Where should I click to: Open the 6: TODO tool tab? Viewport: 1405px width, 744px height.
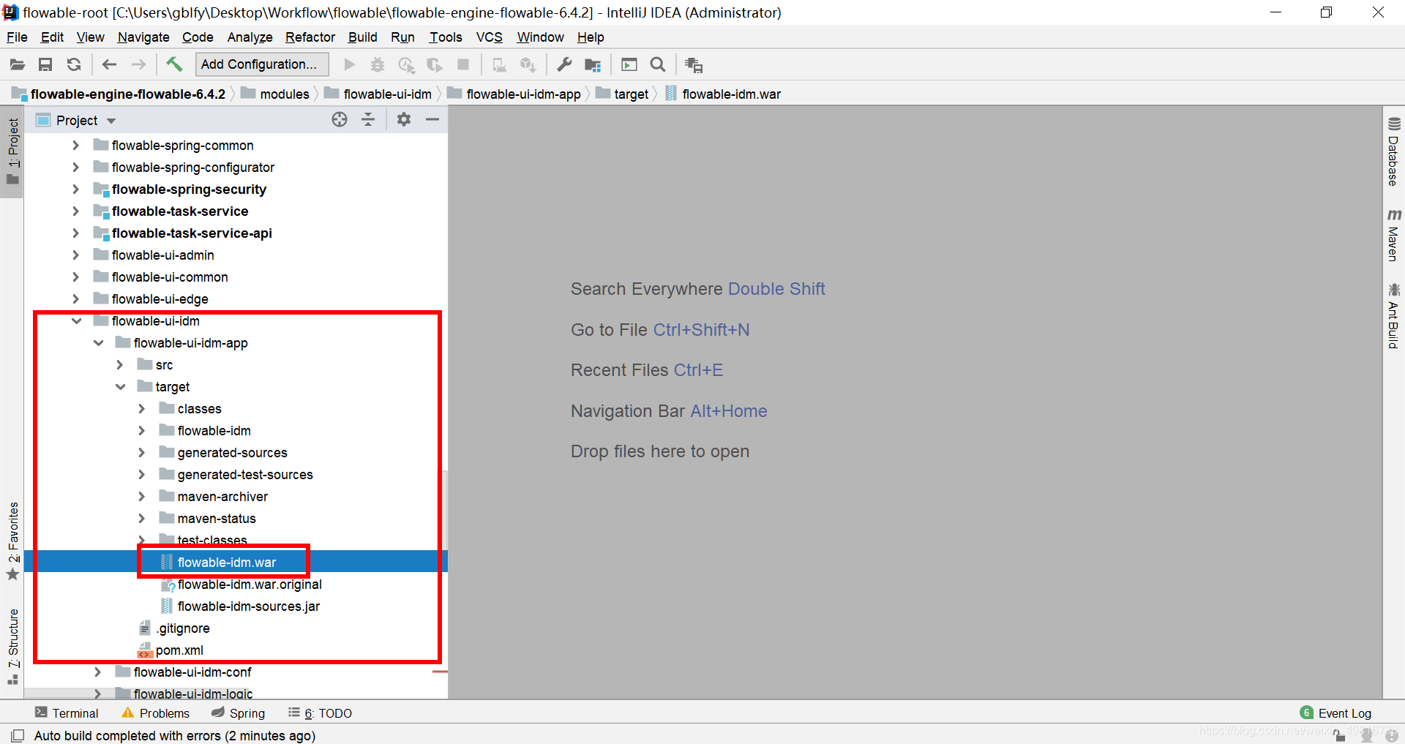pyautogui.click(x=320, y=713)
